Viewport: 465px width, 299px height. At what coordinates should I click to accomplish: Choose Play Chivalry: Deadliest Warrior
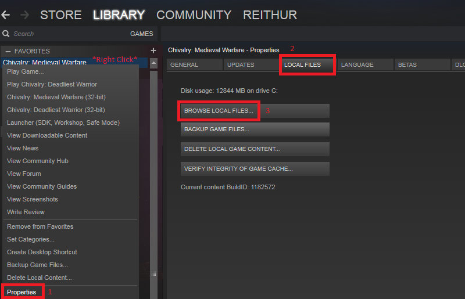[70, 84]
